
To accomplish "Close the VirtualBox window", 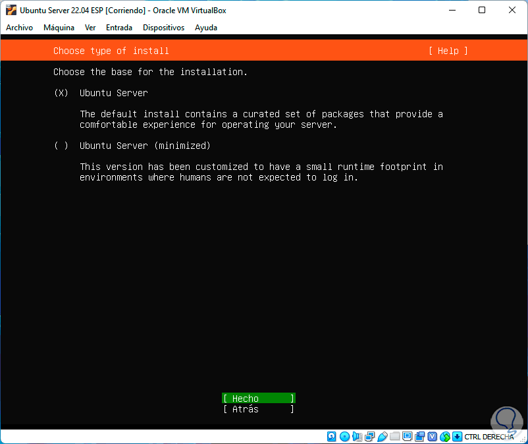I will [x=512, y=10].
